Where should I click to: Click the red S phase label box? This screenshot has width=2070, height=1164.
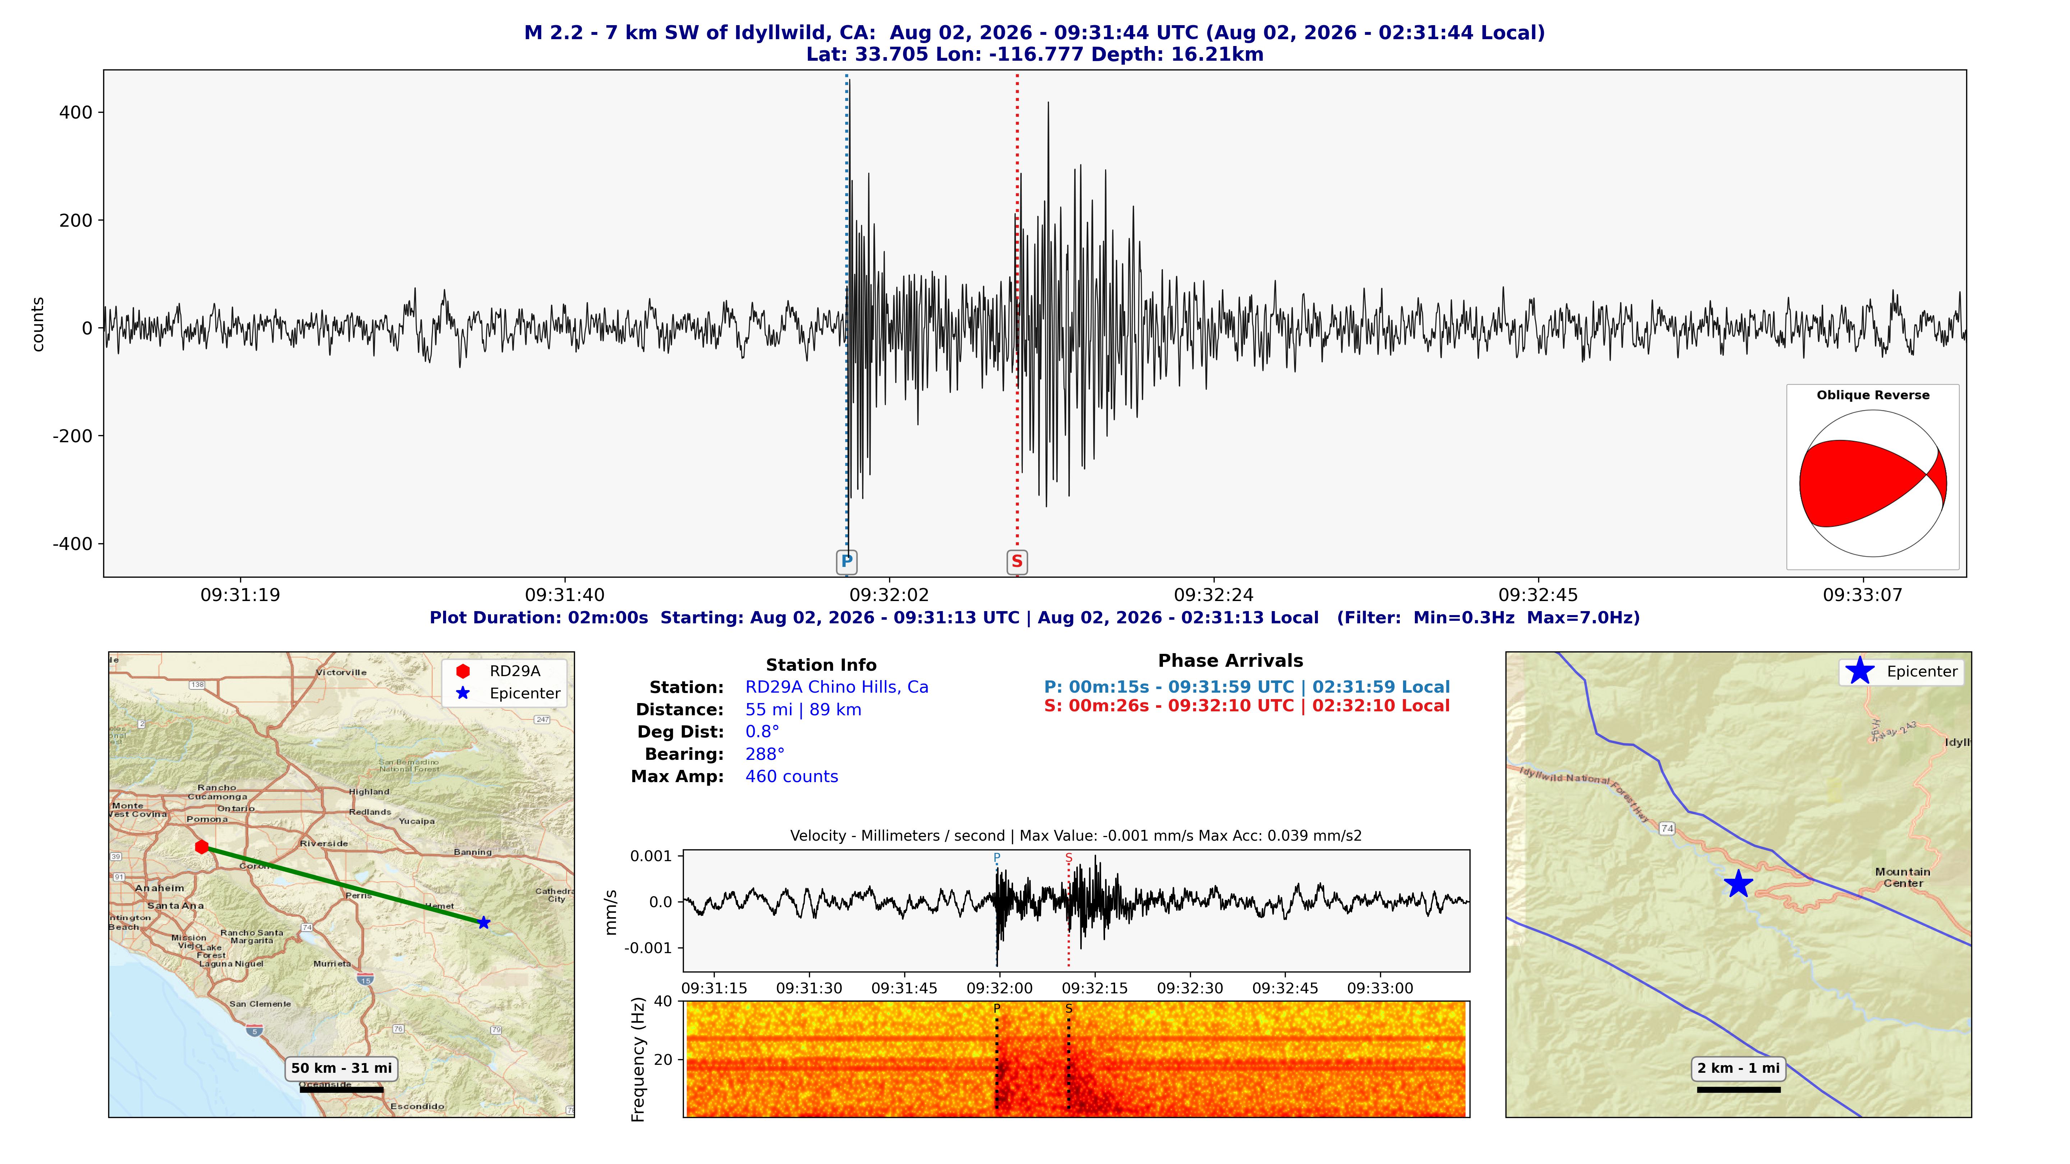click(x=1017, y=562)
